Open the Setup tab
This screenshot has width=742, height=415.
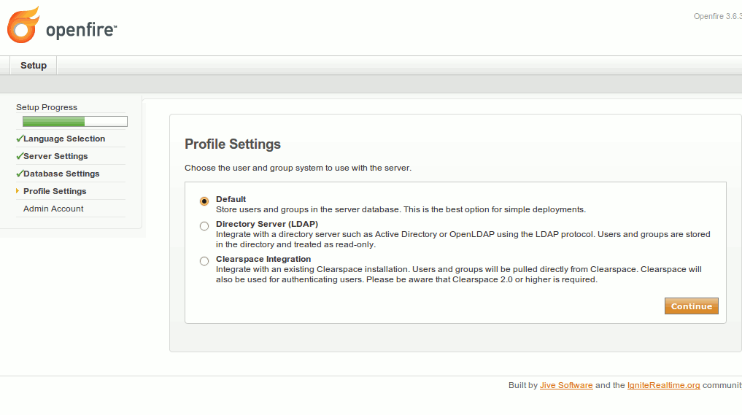(x=34, y=66)
